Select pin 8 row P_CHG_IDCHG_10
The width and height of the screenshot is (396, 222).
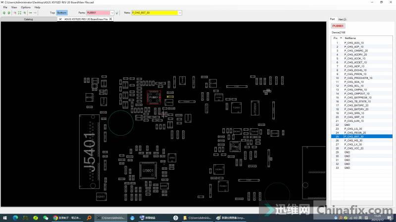362,70
